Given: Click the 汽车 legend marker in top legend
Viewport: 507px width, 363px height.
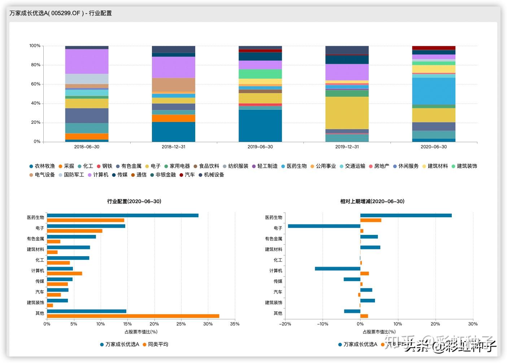Looking at the screenshot, I should [x=181, y=175].
